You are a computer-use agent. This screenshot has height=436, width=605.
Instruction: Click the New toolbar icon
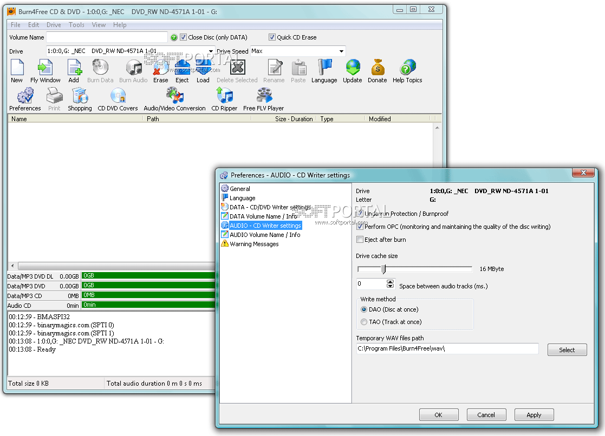tap(17, 68)
